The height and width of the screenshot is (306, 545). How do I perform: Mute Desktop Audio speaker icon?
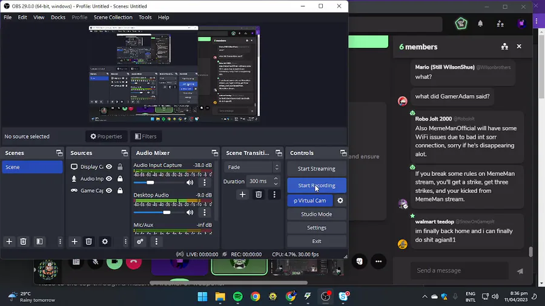190,212
